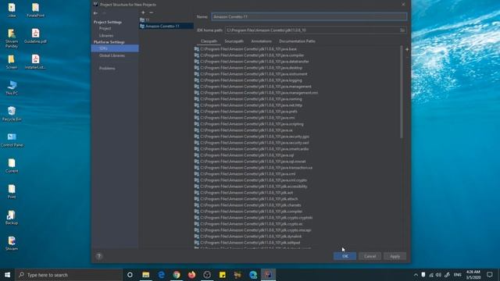Add a classpath entry with the plus icon

(x=407, y=49)
